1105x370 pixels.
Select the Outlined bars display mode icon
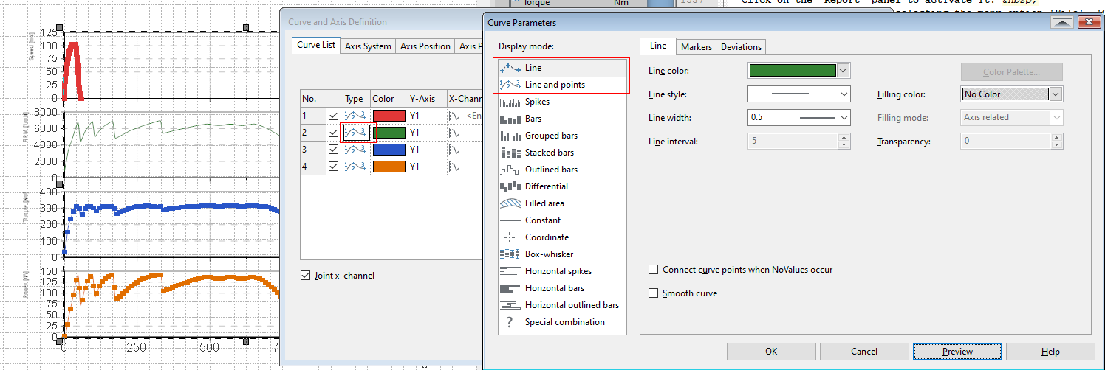[x=510, y=170]
